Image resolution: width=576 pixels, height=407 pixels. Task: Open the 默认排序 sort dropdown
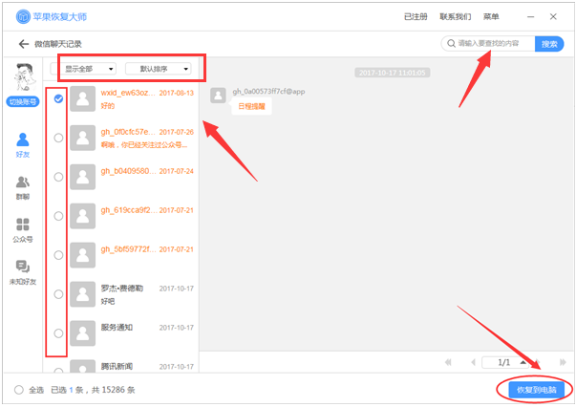click(159, 69)
